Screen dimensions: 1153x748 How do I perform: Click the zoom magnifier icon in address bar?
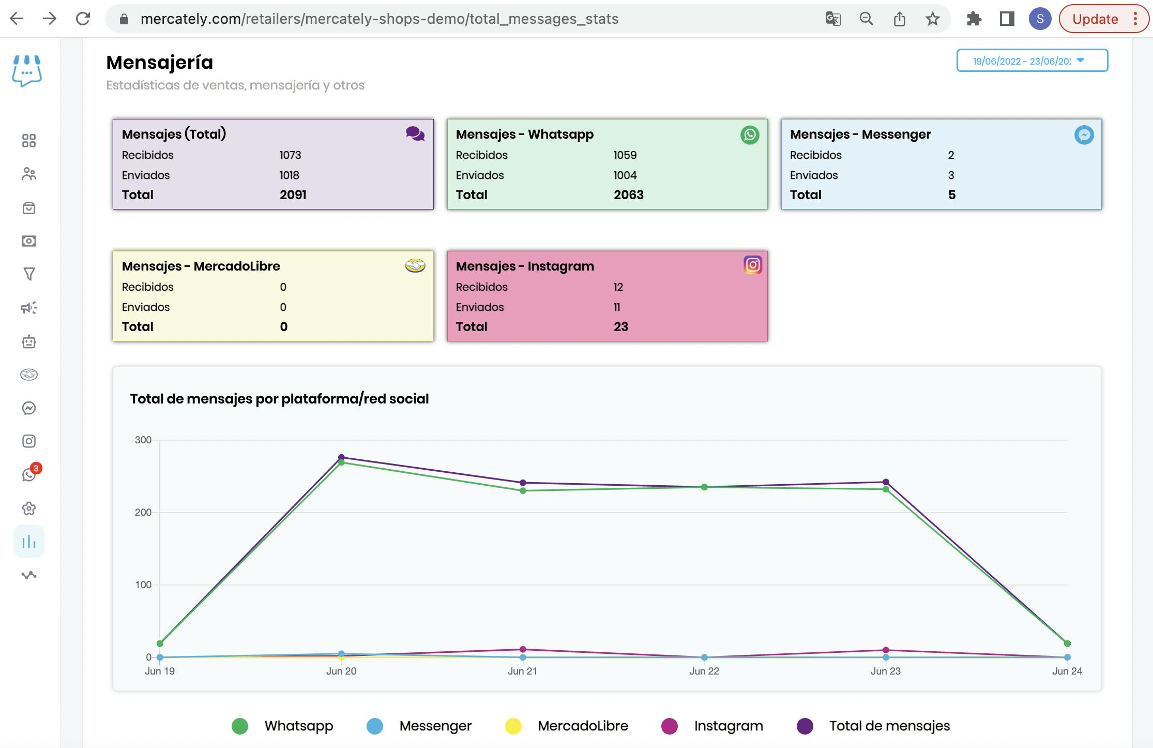point(866,19)
